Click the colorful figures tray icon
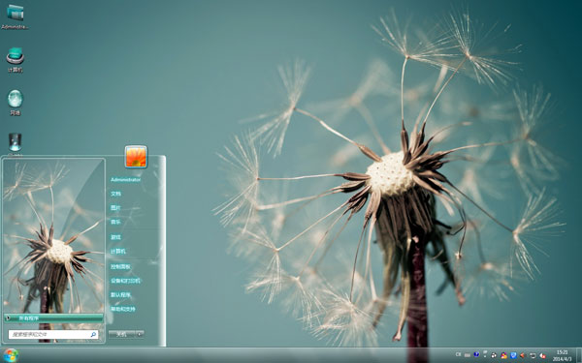Screen dimensions: 582x363 (503, 355)
